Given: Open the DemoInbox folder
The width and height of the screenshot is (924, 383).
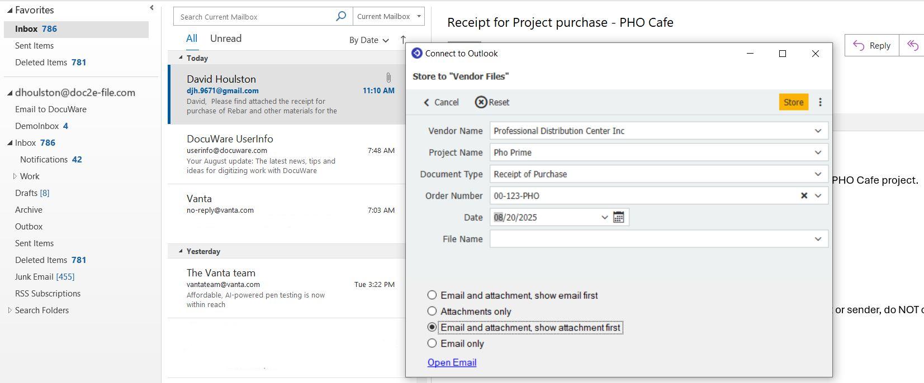Looking at the screenshot, I should coord(41,126).
